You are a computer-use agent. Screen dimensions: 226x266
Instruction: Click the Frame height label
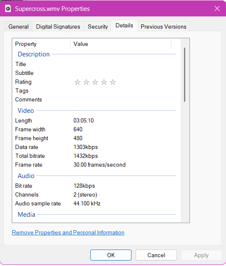(x=32, y=138)
